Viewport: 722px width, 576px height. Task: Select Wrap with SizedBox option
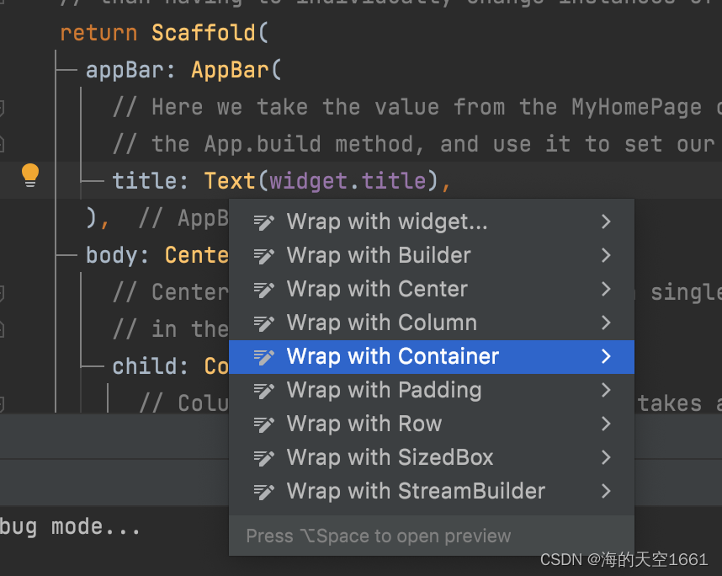coord(390,457)
